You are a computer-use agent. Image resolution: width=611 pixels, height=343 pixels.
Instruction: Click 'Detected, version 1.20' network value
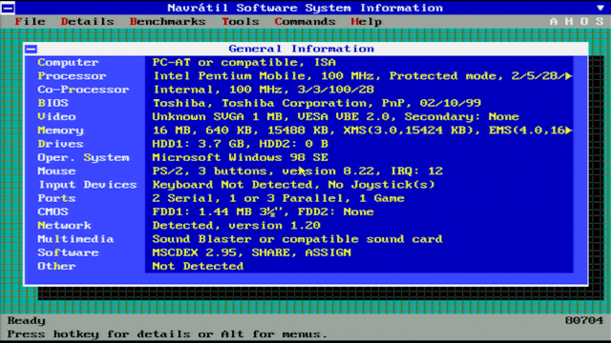coord(236,226)
